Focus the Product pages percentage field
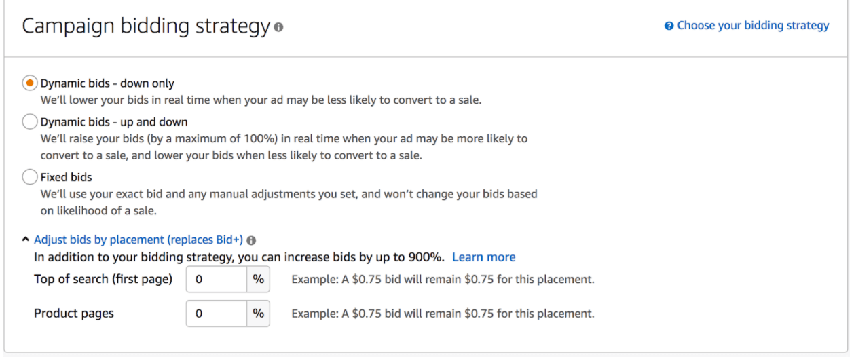This screenshot has height=361, width=854. coord(217,313)
